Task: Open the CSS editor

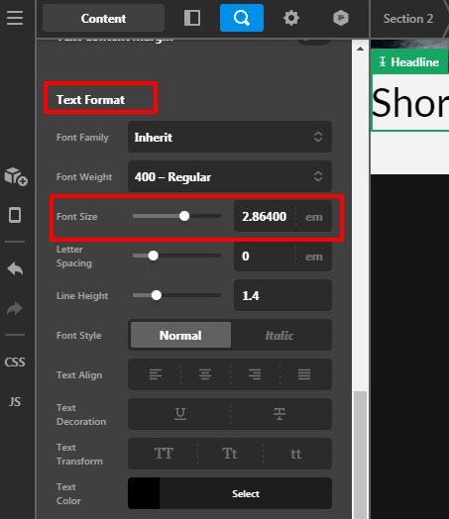Action: 15,363
